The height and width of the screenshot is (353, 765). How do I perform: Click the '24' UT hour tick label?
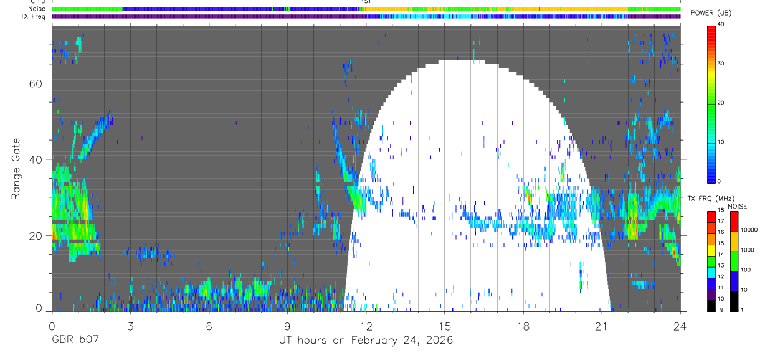pos(680,326)
